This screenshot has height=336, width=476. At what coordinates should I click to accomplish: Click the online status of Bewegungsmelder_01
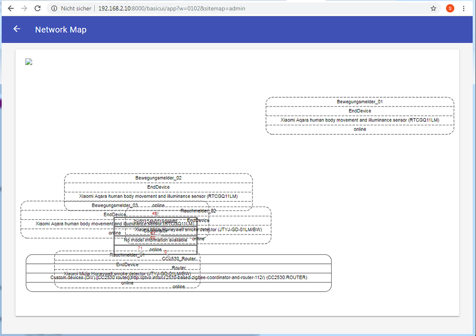click(360, 129)
